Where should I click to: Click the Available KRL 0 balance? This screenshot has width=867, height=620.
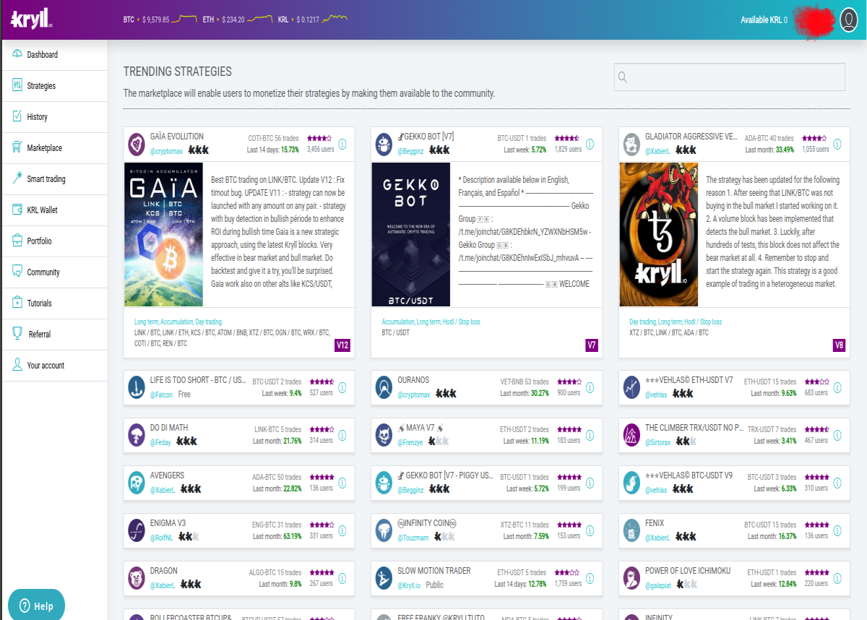pyautogui.click(x=764, y=20)
